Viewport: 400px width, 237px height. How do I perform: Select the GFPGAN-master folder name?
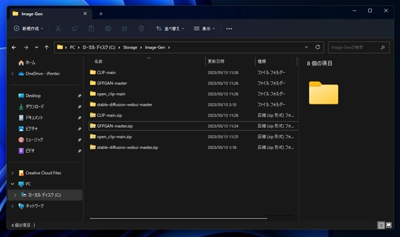[x=112, y=83]
